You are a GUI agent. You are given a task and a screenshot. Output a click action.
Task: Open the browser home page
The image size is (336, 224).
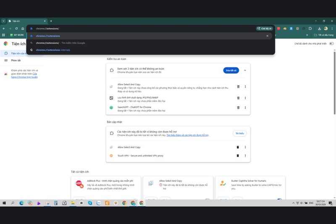click(x=23, y=29)
